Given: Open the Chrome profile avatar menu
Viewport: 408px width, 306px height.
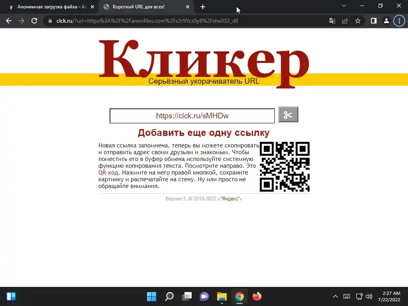Looking at the screenshot, I should 386,21.
